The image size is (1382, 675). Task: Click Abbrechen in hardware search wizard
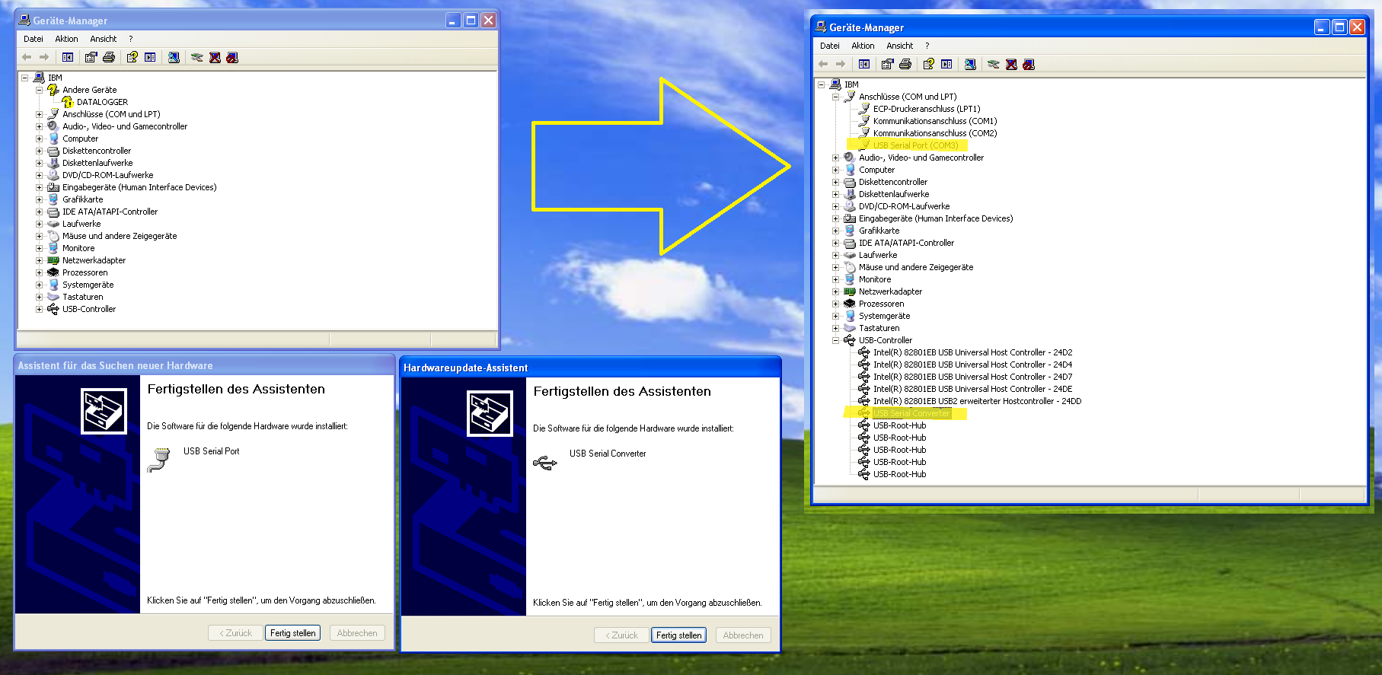(357, 633)
